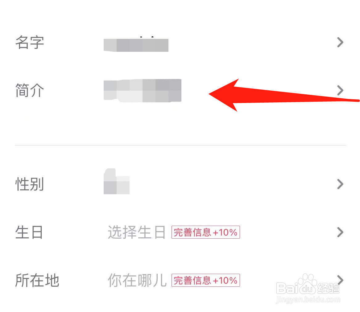Select the 简介 label
This screenshot has width=360, height=312.
point(30,90)
